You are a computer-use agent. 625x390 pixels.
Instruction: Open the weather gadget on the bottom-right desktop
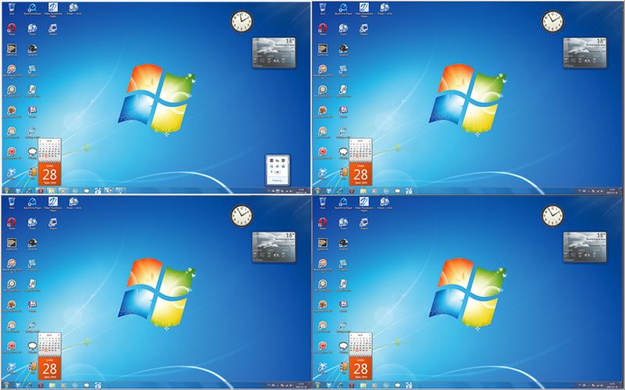[x=584, y=246]
